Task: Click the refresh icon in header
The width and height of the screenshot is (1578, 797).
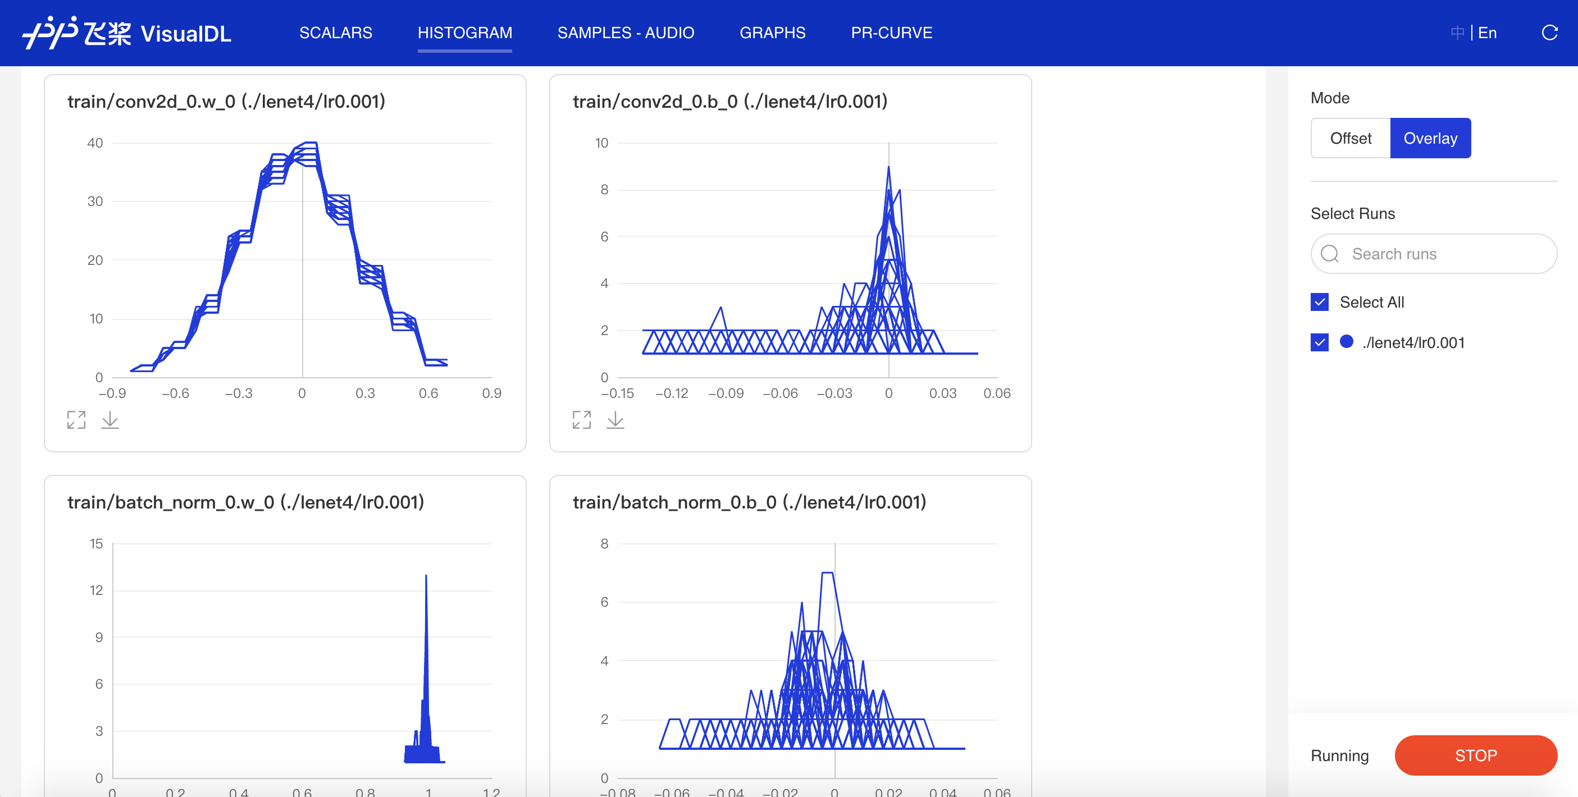Action: pyautogui.click(x=1549, y=33)
